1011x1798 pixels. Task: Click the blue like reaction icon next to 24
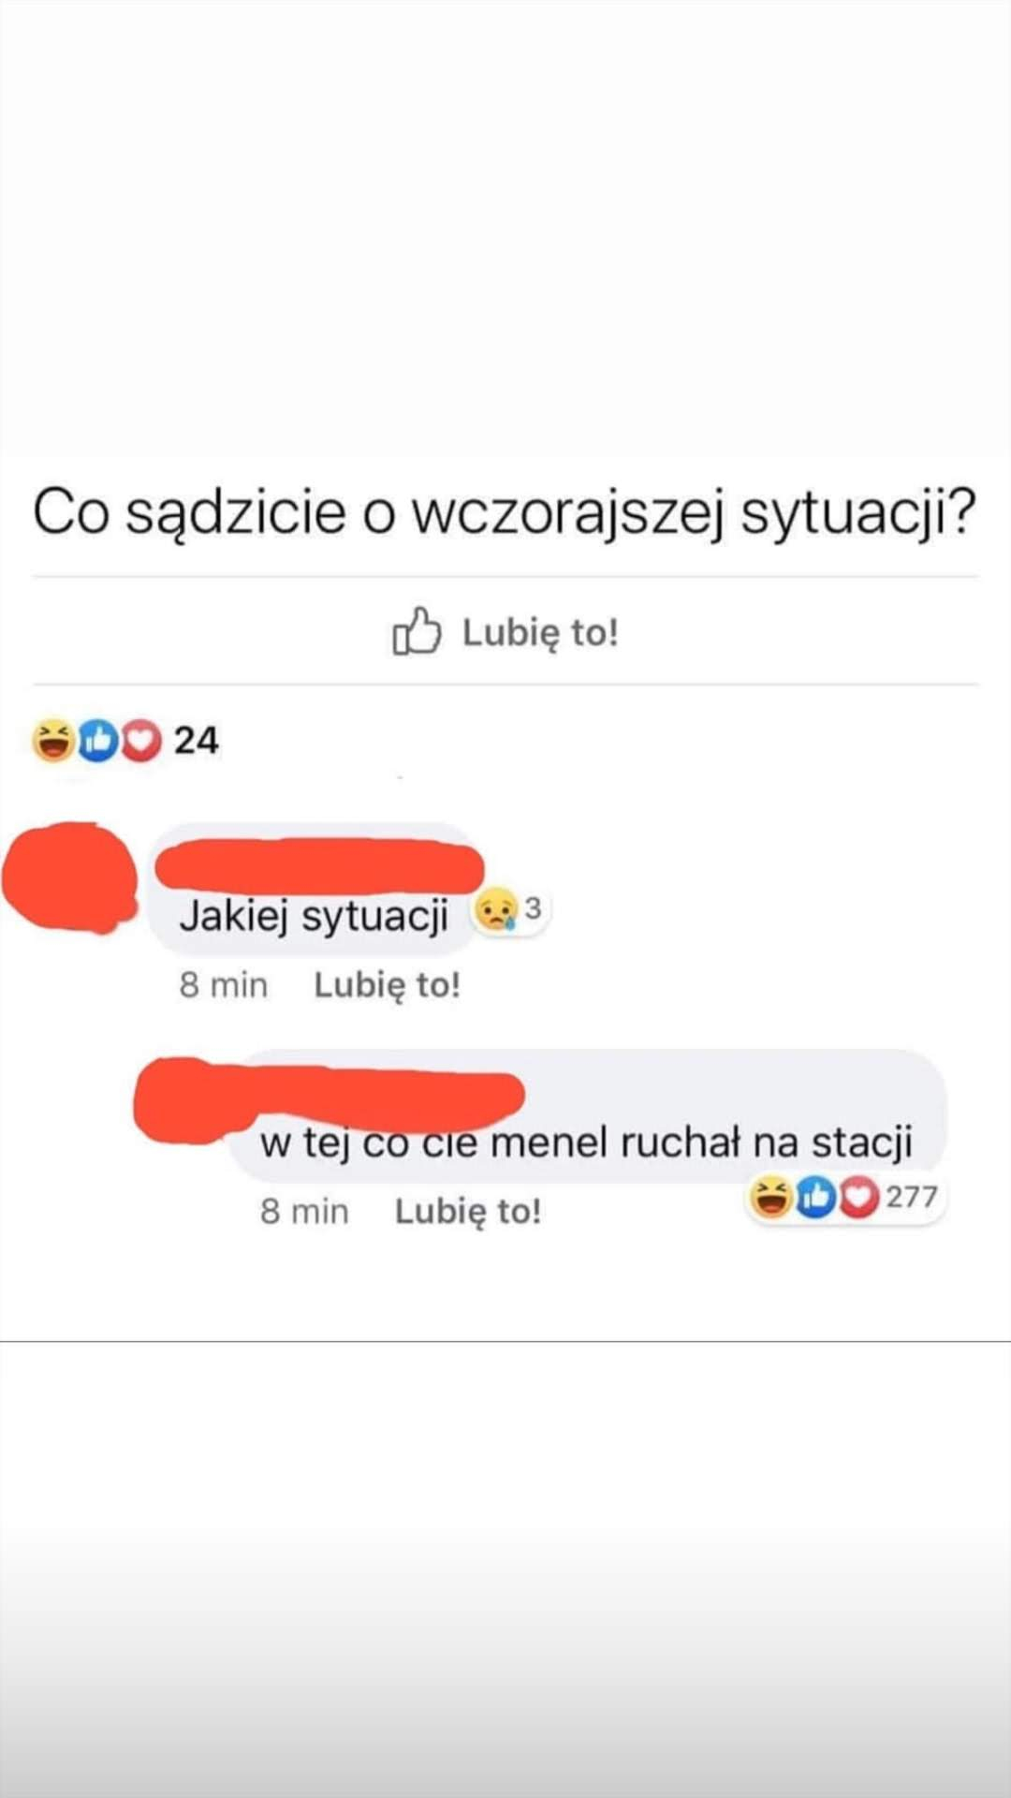(x=97, y=741)
